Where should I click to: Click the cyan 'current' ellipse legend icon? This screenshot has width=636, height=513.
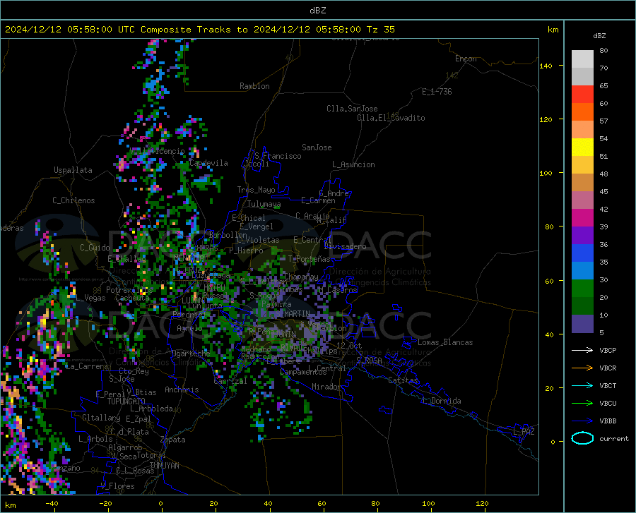pos(582,438)
